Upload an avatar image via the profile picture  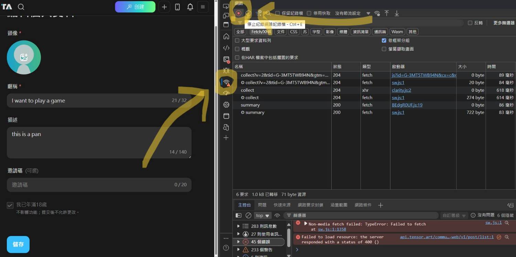coord(24,57)
